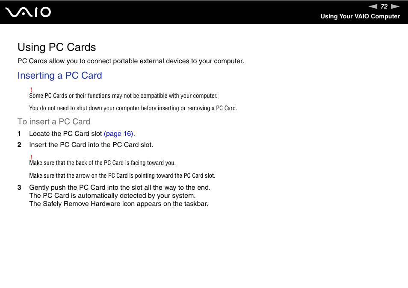The width and height of the screenshot is (408, 288).
Task: Click 'PC Cards allow you to connect' sentence
Action: [131, 61]
